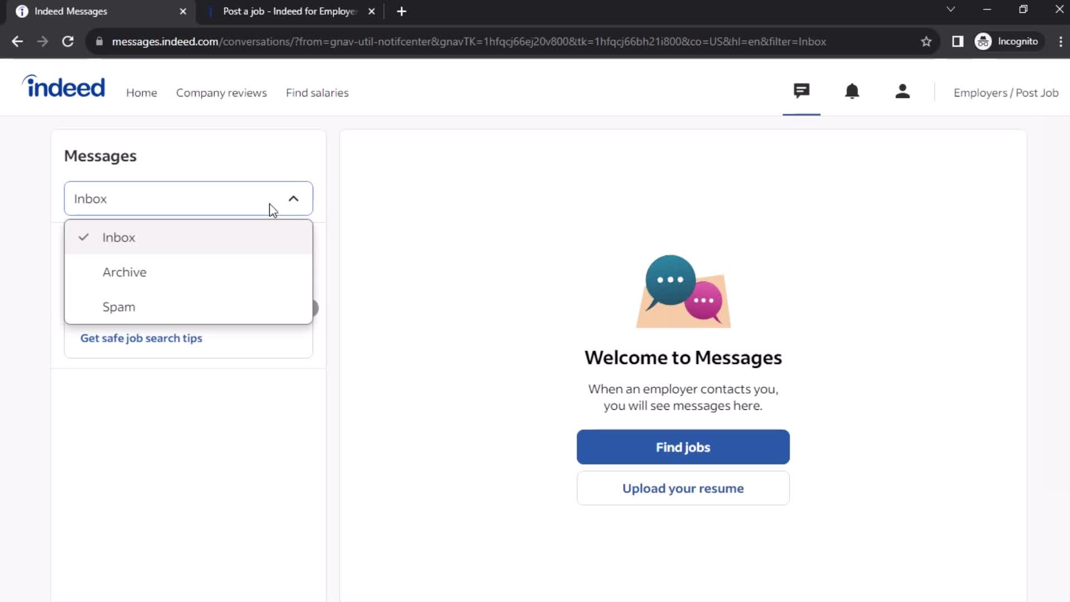
Task: Select Spam from the messages filter dropdown
Action: pyautogui.click(x=119, y=307)
